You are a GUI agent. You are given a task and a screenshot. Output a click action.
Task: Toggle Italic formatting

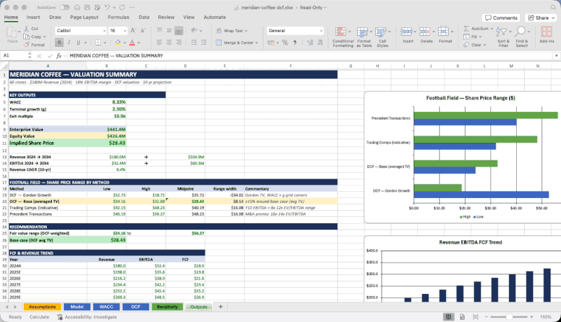pos(69,43)
